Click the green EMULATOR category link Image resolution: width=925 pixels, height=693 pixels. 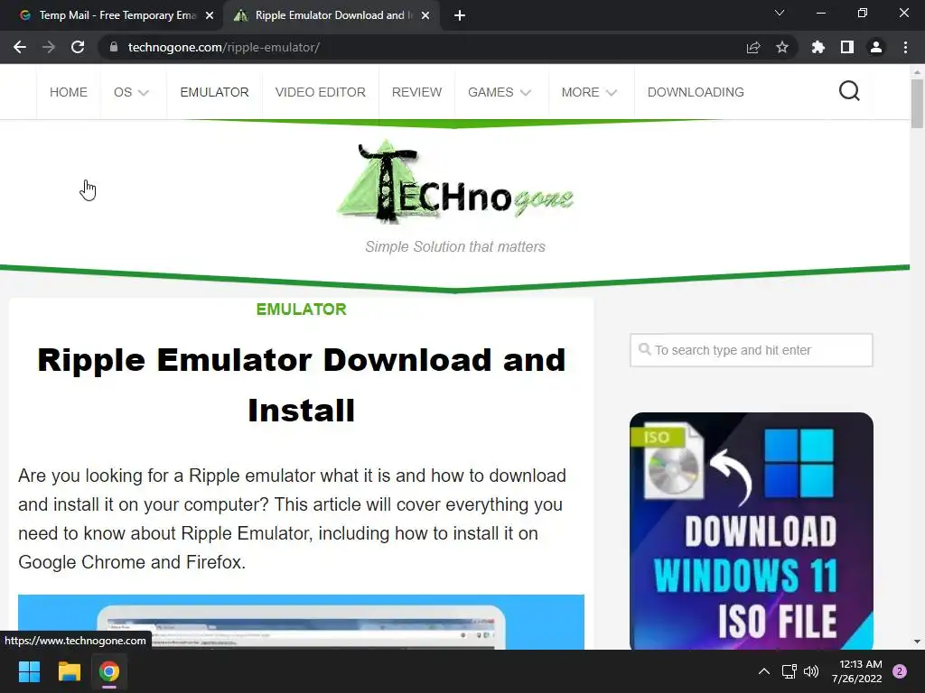click(302, 310)
